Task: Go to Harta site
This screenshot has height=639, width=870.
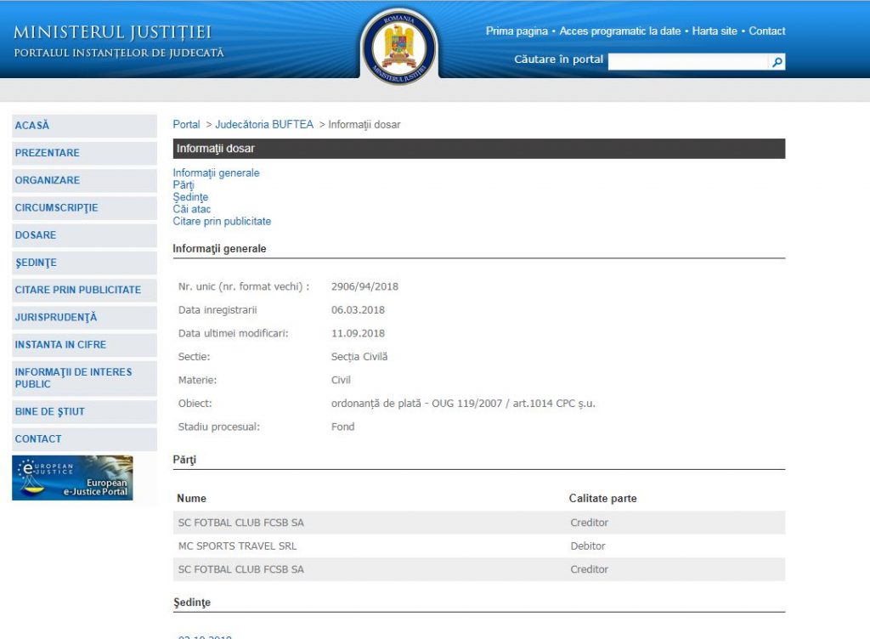Action: 715,31
